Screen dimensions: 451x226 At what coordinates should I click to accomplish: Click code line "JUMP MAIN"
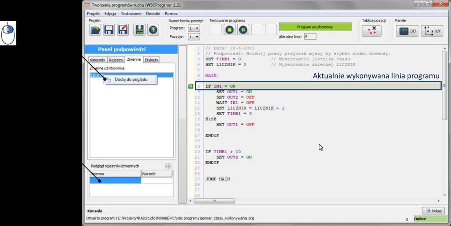click(x=217, y=179)
